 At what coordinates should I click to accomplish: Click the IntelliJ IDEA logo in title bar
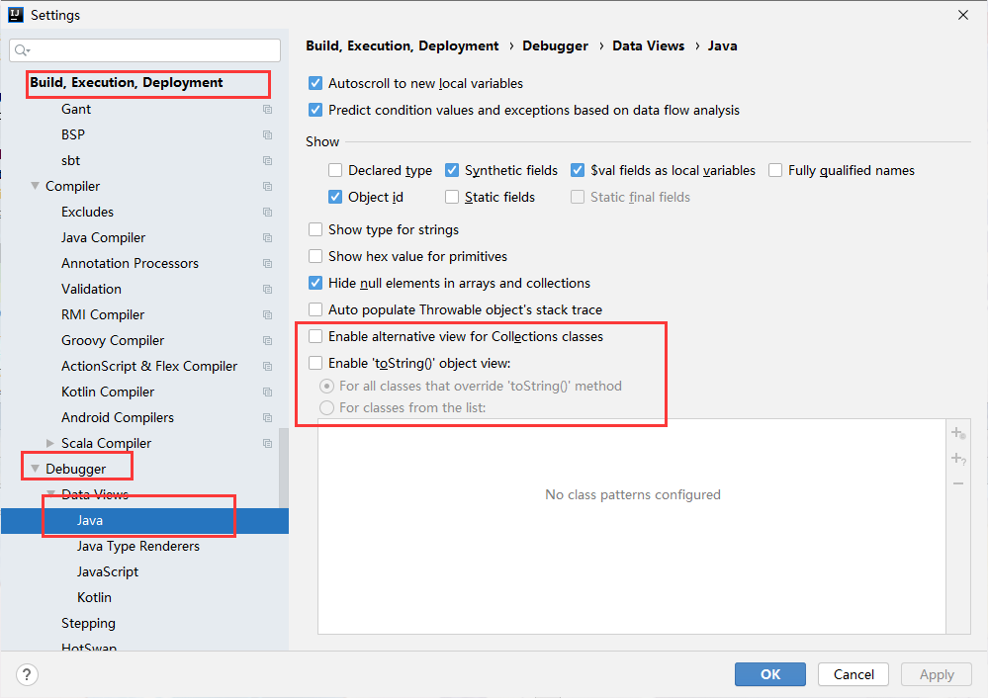click(16, 15)
